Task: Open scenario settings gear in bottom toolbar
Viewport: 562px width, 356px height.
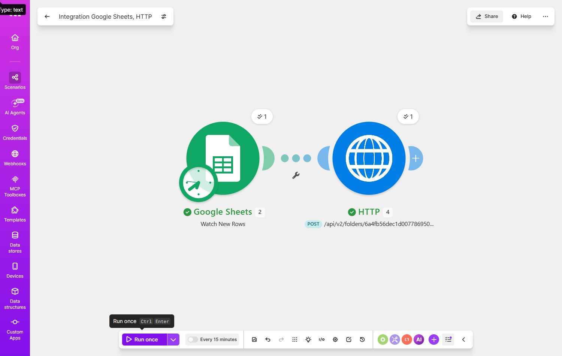Action: (x=335, y=340)
